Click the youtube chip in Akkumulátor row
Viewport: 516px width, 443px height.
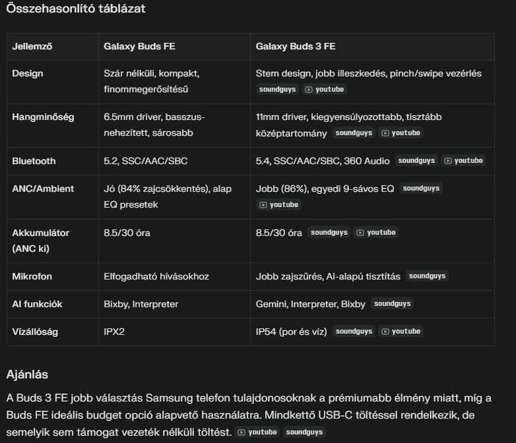click(x=376, y=232)
